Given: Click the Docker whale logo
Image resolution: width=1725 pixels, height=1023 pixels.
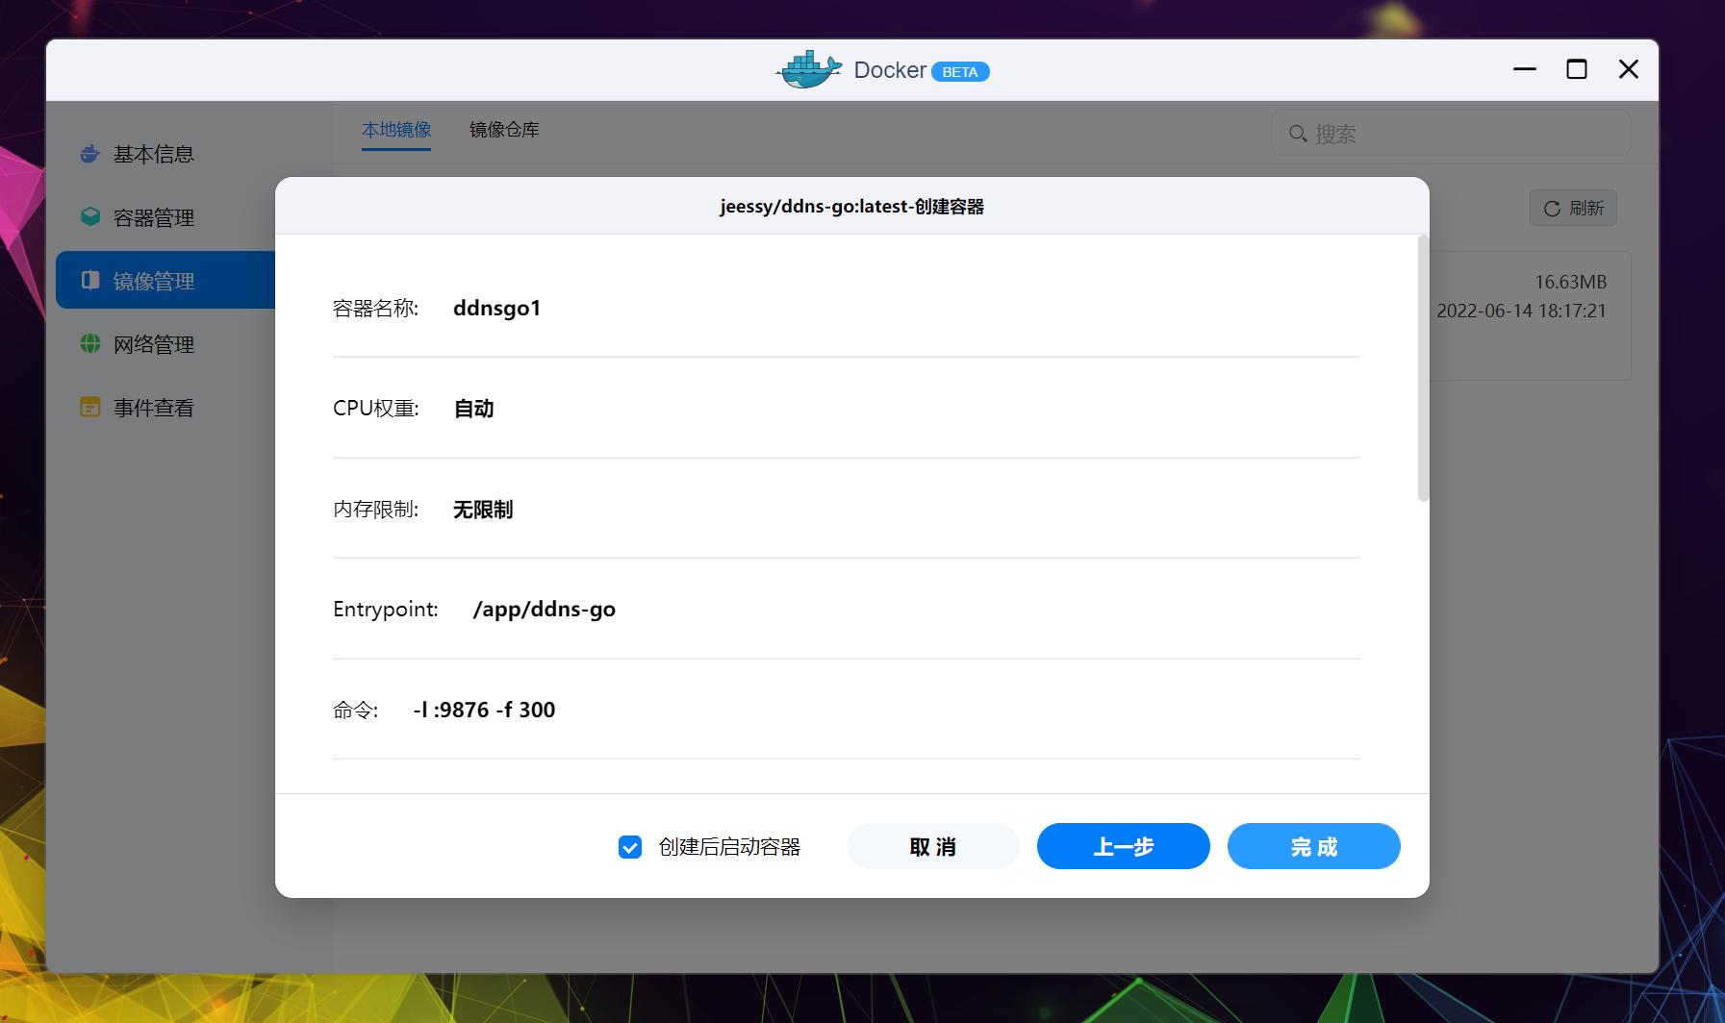Looking at the screenshot, I should pos(809,69).
